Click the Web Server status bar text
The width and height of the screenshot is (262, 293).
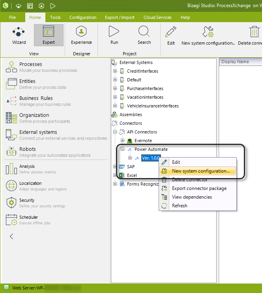click(x=28, y=288)
